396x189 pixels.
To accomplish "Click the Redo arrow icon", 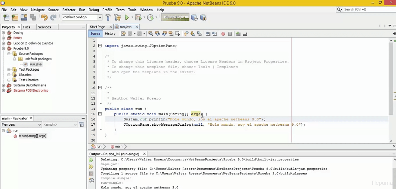I will (x=53, y=17).
